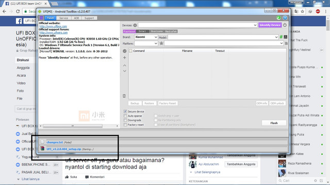
Task: Select the Intel mode tab
Action: [142, 31]
